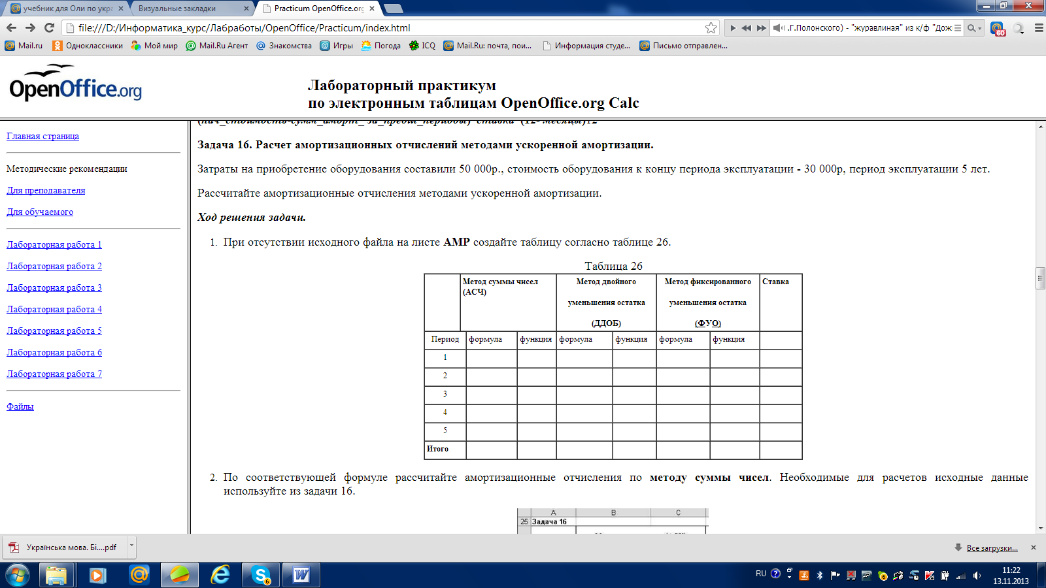Close the downloads bar

click(1034, 547)
